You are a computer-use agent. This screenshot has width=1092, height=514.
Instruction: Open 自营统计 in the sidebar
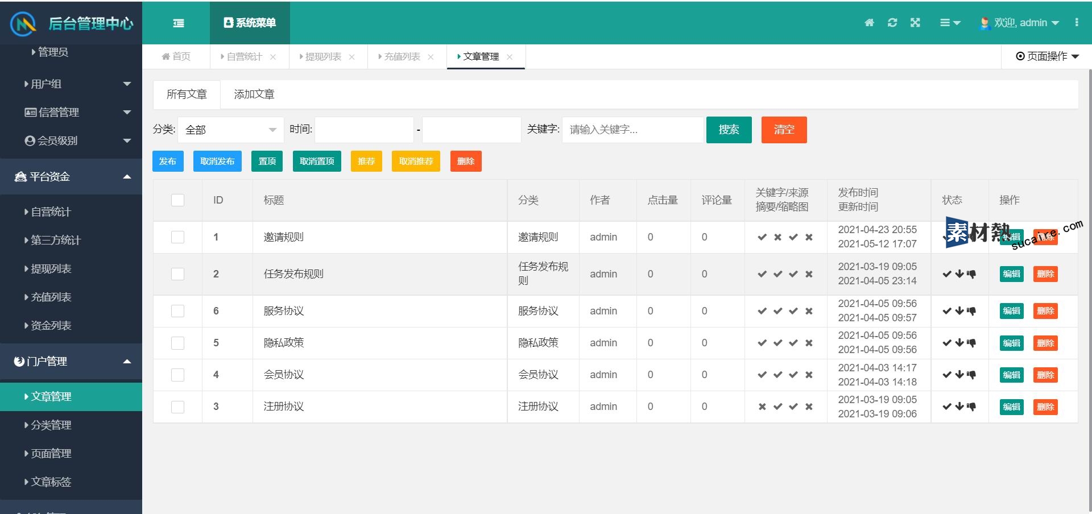point(71,212)
